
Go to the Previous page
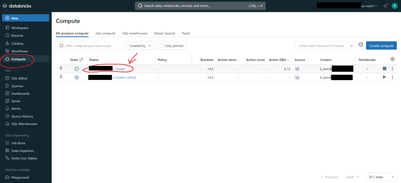pyautogui.click(x=329, y=177)
